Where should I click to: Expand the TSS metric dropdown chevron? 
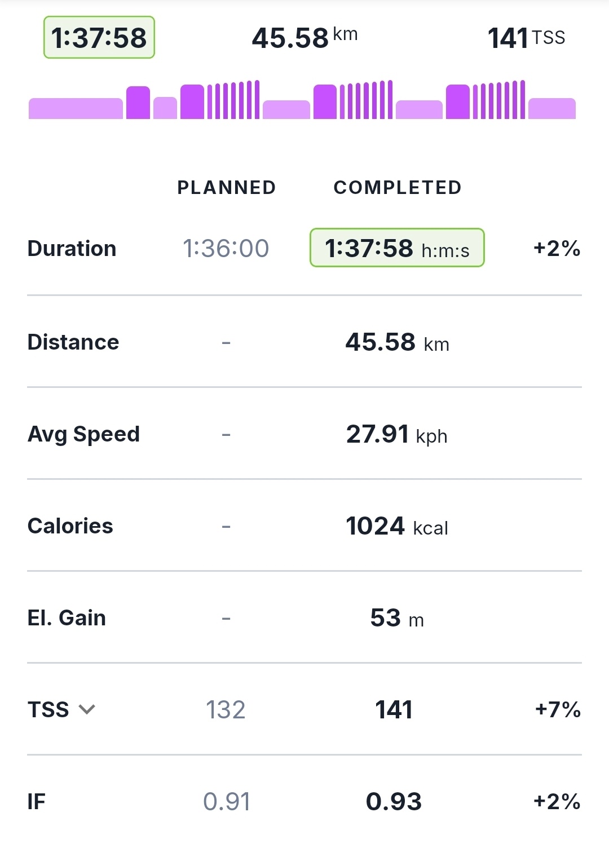click(87, 709)
